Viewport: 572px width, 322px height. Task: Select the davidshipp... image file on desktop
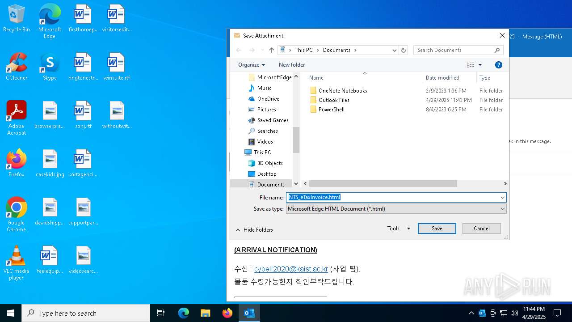[x=50, y=212]
